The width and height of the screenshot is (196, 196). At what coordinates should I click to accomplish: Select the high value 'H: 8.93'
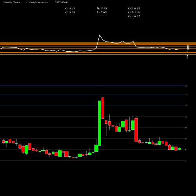click(102, 9)
